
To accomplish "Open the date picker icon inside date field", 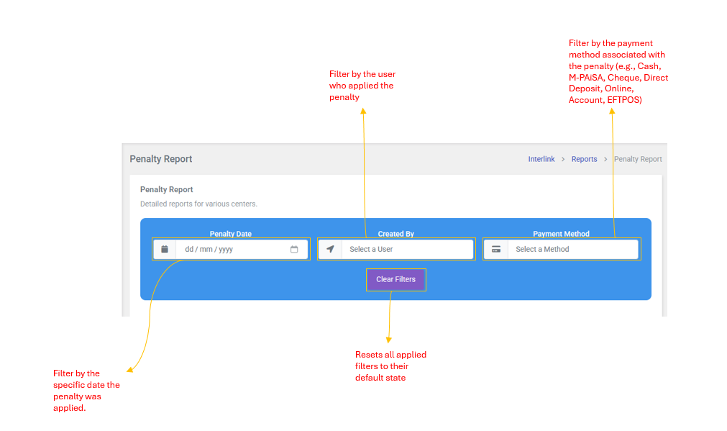I will point(294,249).
